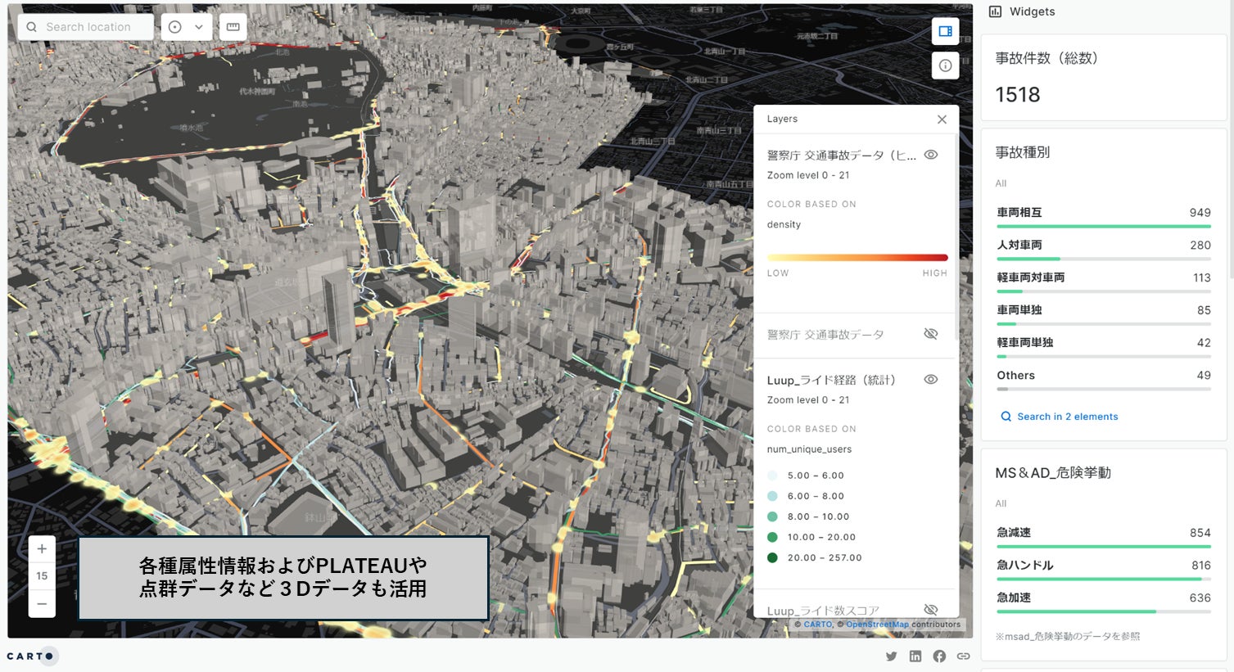Click the density color gradient bar

tap(857, 258)
